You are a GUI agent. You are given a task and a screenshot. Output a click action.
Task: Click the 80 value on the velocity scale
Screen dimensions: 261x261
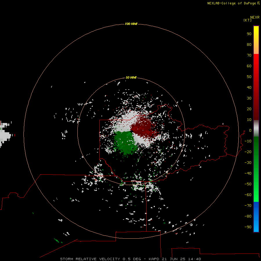point(249,44)
